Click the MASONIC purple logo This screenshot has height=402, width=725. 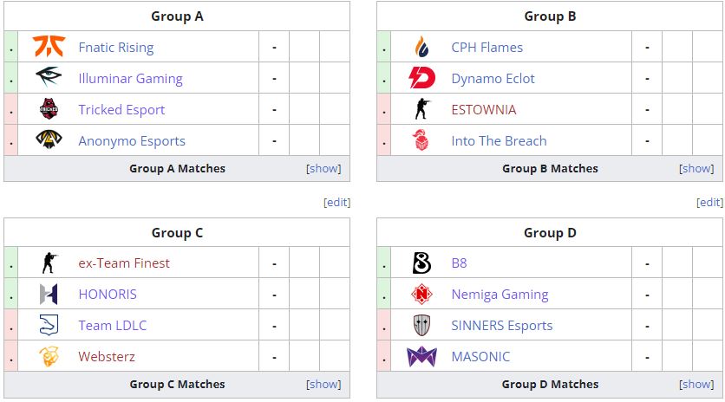(421, 357)
